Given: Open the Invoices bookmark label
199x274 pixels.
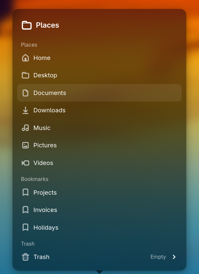Looking at the screenshot, I should (45, 210).
